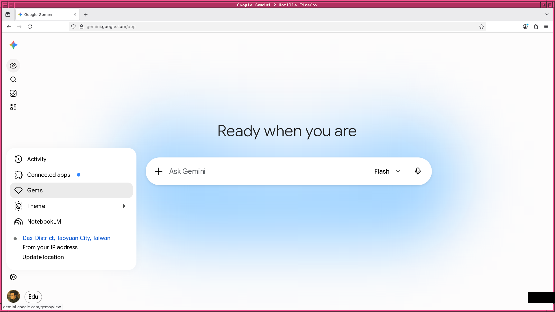Open the Firefox extensions puzzle icon

(536, 27)
